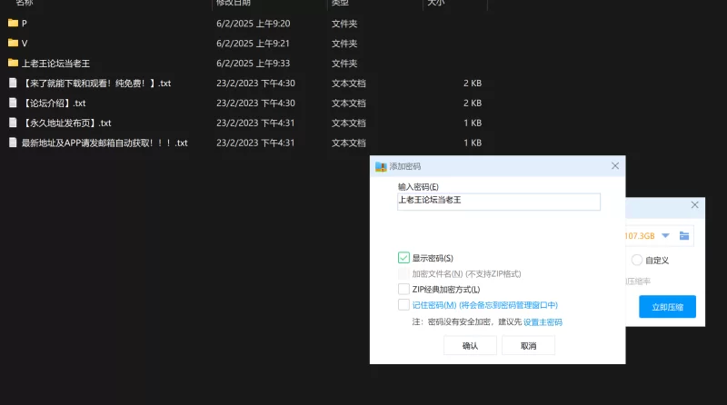This screenshot has height=405, width=727.
Task: Click the 记住密码(M) blue label text
Action: pos(485,305)
